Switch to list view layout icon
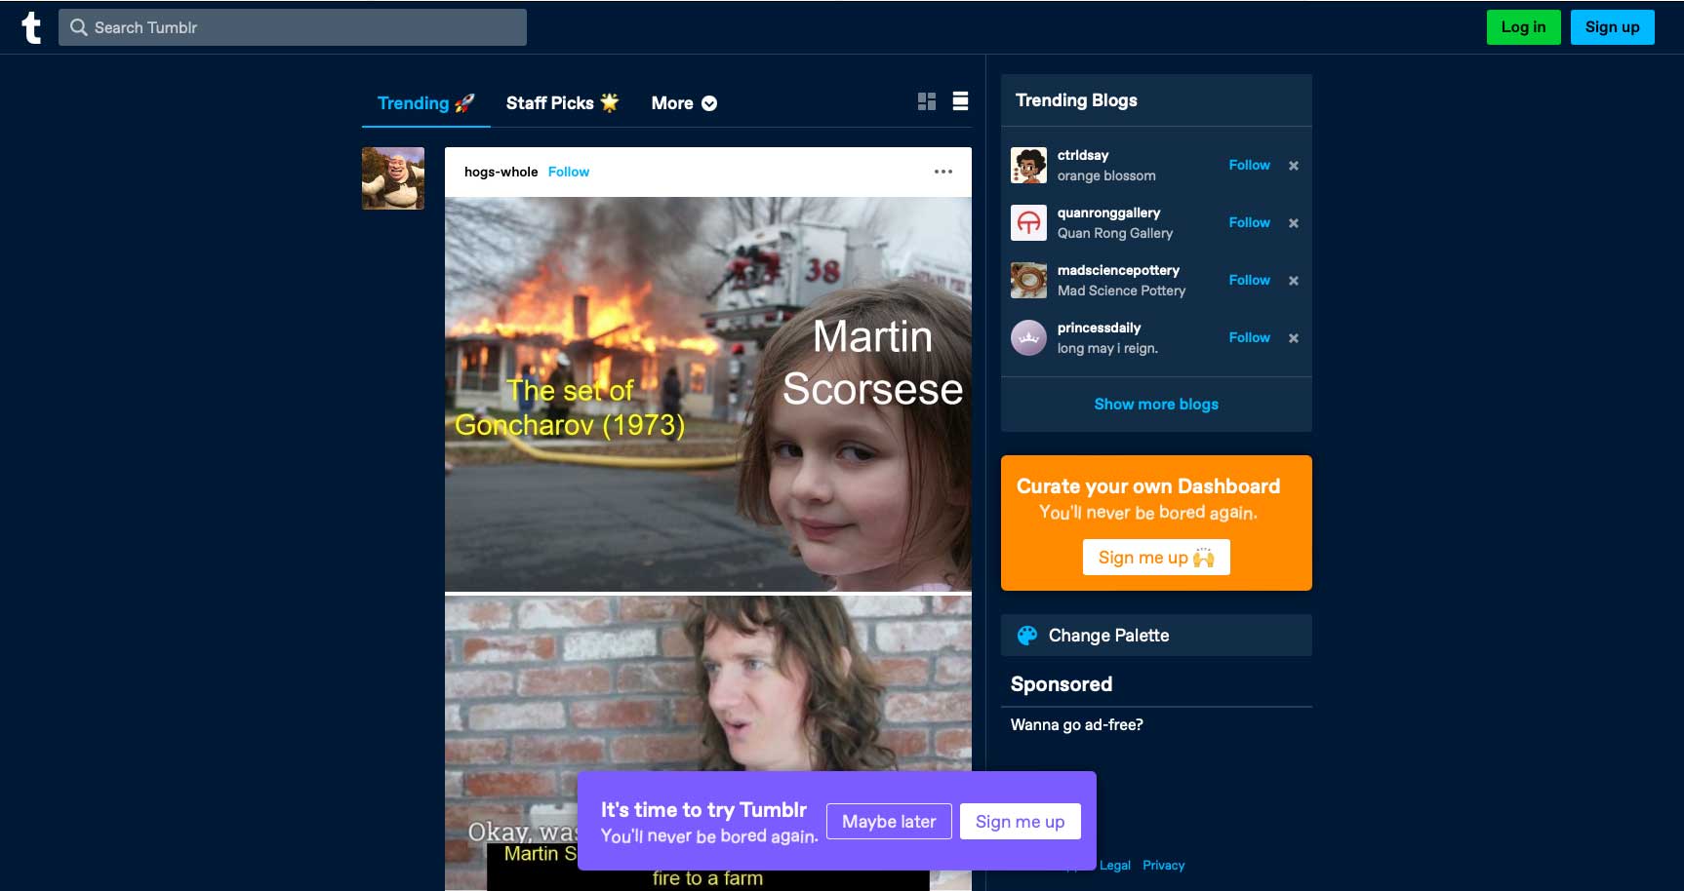Image resolution: width=1684 pixels, height=891 pixels. [960, 101]
